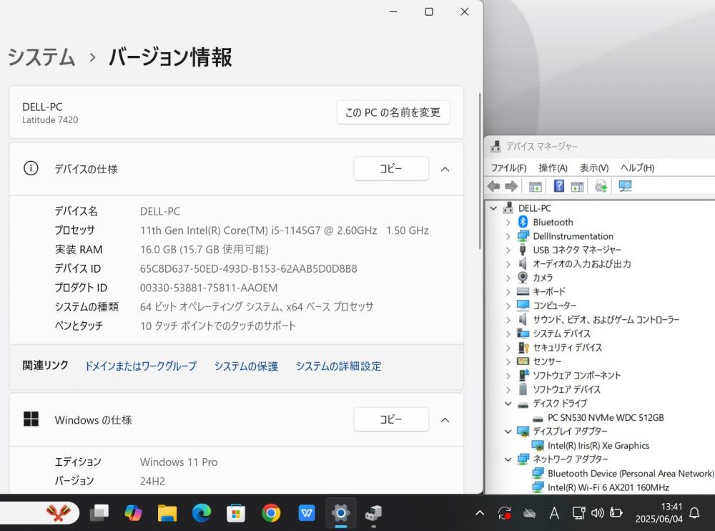Expand the カメラ node
715x531 pixels.
(x=508, y=278)
